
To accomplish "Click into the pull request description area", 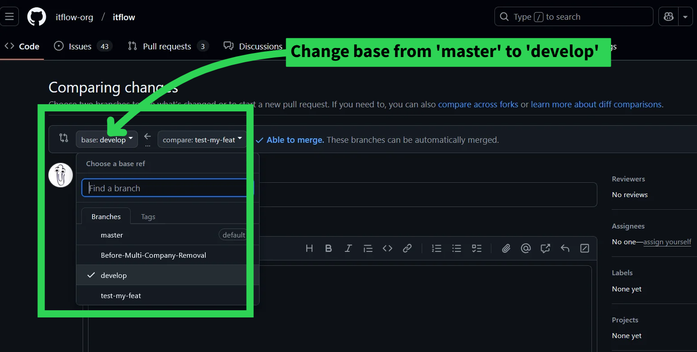I will [x=340, y=309].
